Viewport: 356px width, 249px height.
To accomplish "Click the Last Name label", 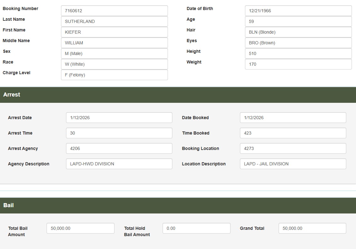I will 14,19.
